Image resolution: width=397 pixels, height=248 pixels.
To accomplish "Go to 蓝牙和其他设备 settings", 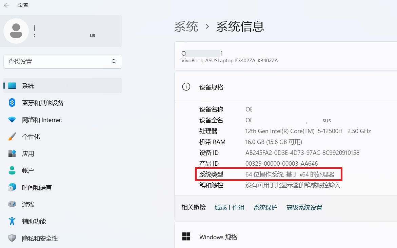I will [x=62, y=103].
